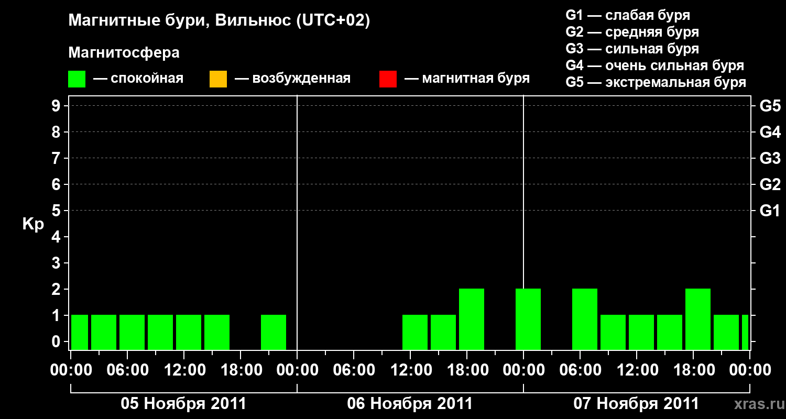
Task: Click the Kp 1 bar at 12:00 on 05 Ноября
Action: point(189,332)
